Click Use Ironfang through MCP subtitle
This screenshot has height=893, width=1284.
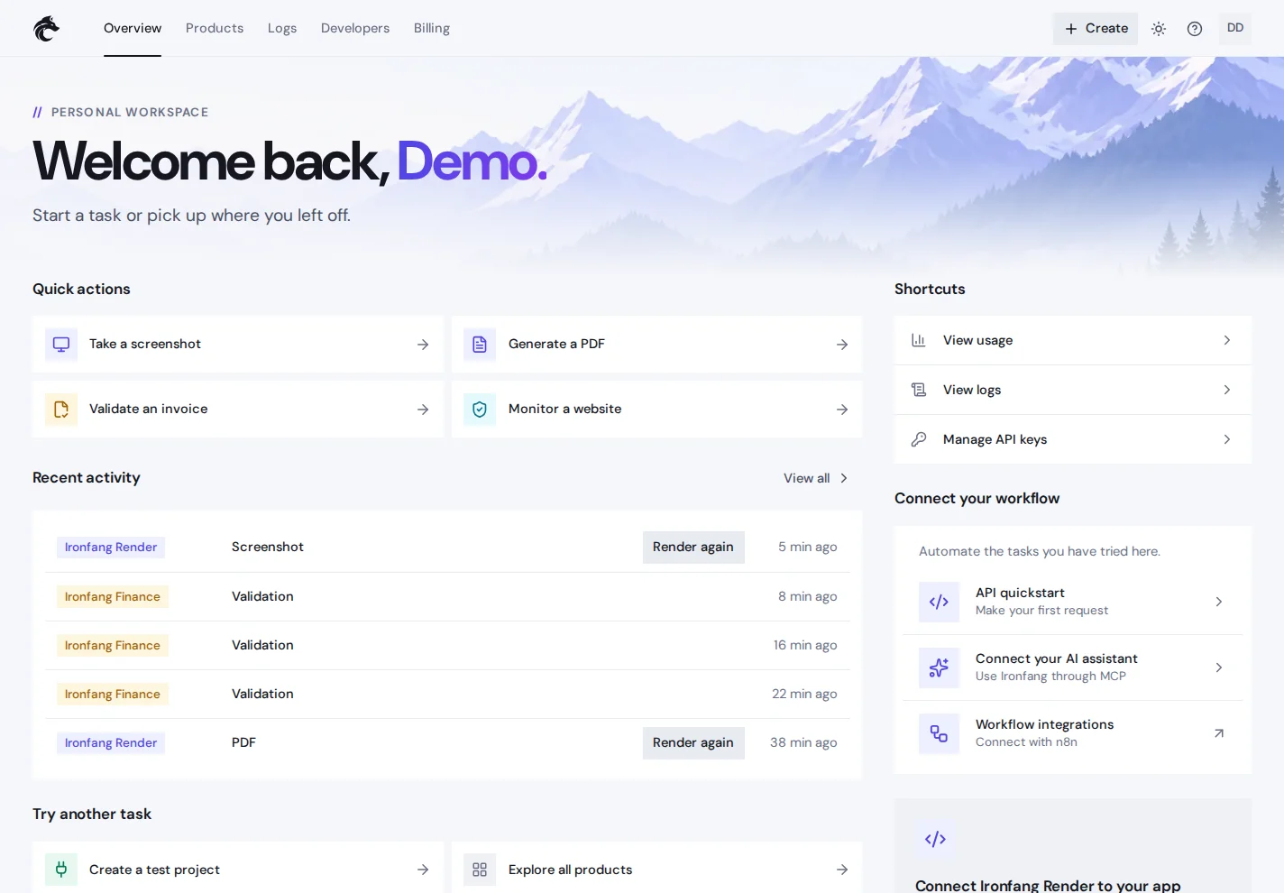tap(1051, 677)
